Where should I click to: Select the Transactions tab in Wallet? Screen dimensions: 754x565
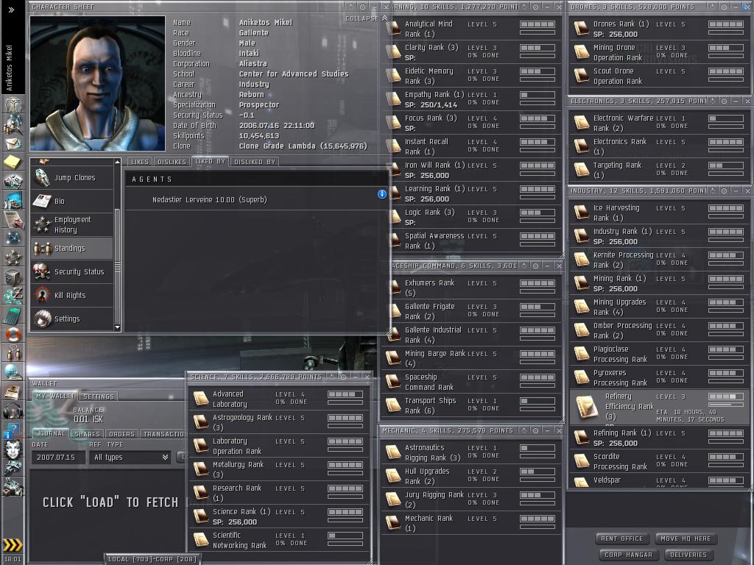point(163,434)
